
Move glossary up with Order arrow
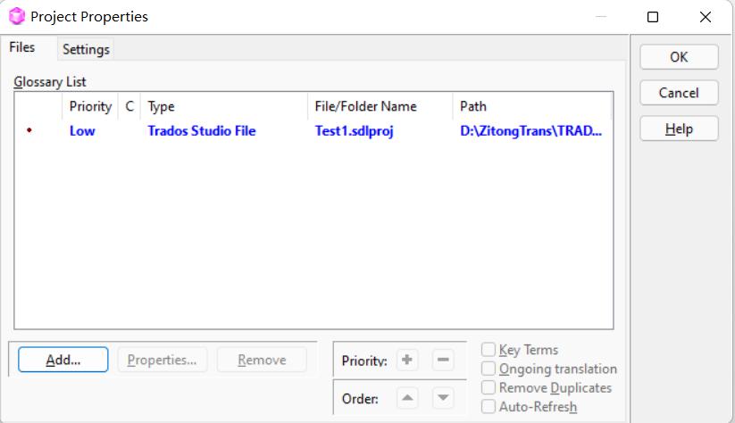(407, 398)
